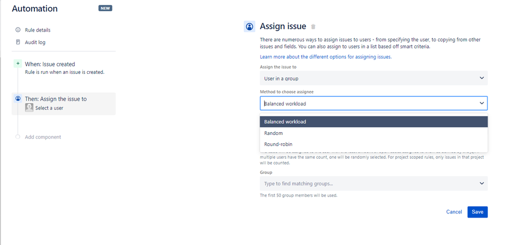The height and width of the screenshot is (245, 527).
Task: Click the Automation heading
Action: pyautogui.click(x=35, y=9)
